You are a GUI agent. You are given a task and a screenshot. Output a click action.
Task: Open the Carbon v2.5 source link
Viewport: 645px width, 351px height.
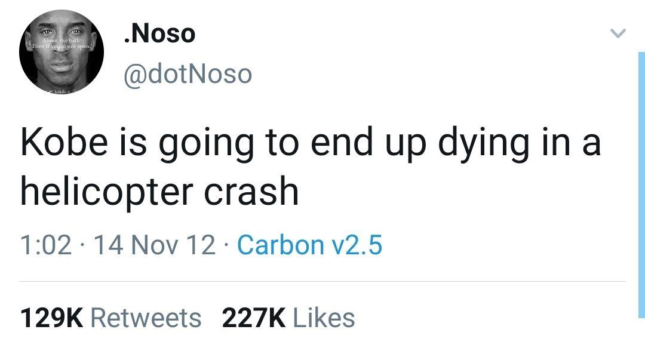coord(309,245)
